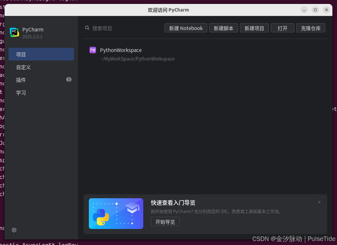Click the onboarding tour Python thumbnail
Screen dimensions: 337x245
pos(116,214)
